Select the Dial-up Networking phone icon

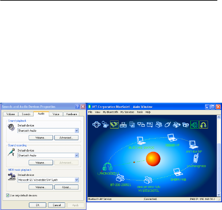(x=105, y=125)
